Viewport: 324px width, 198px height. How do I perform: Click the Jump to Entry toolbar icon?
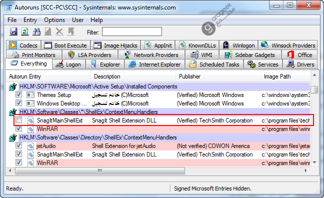click(71, 31)
